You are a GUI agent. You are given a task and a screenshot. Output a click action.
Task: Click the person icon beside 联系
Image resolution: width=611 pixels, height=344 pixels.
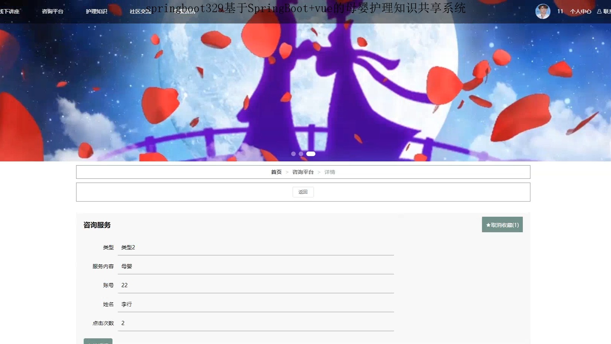tap(599, 11)
